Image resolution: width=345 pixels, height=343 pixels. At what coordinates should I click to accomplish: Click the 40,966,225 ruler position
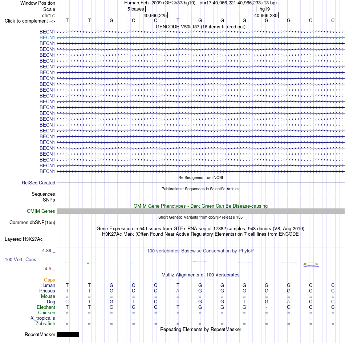pos(155,15)
